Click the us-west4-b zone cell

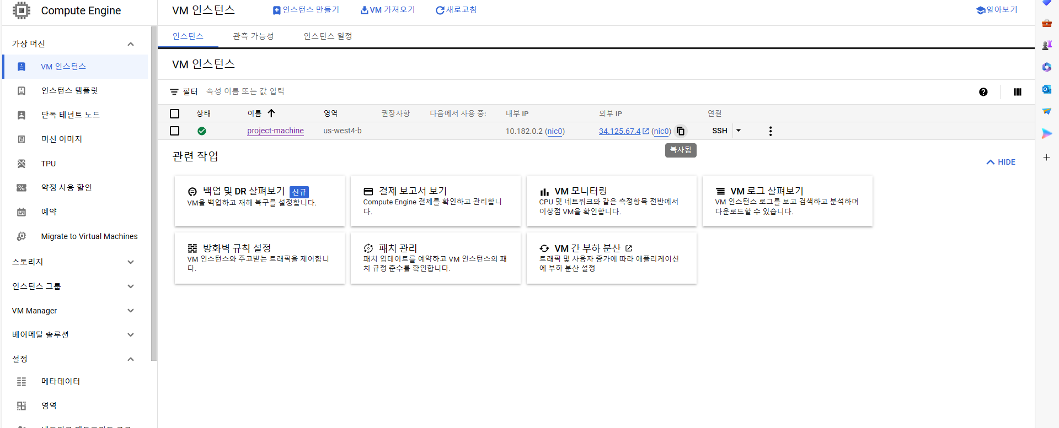[343, 131]
